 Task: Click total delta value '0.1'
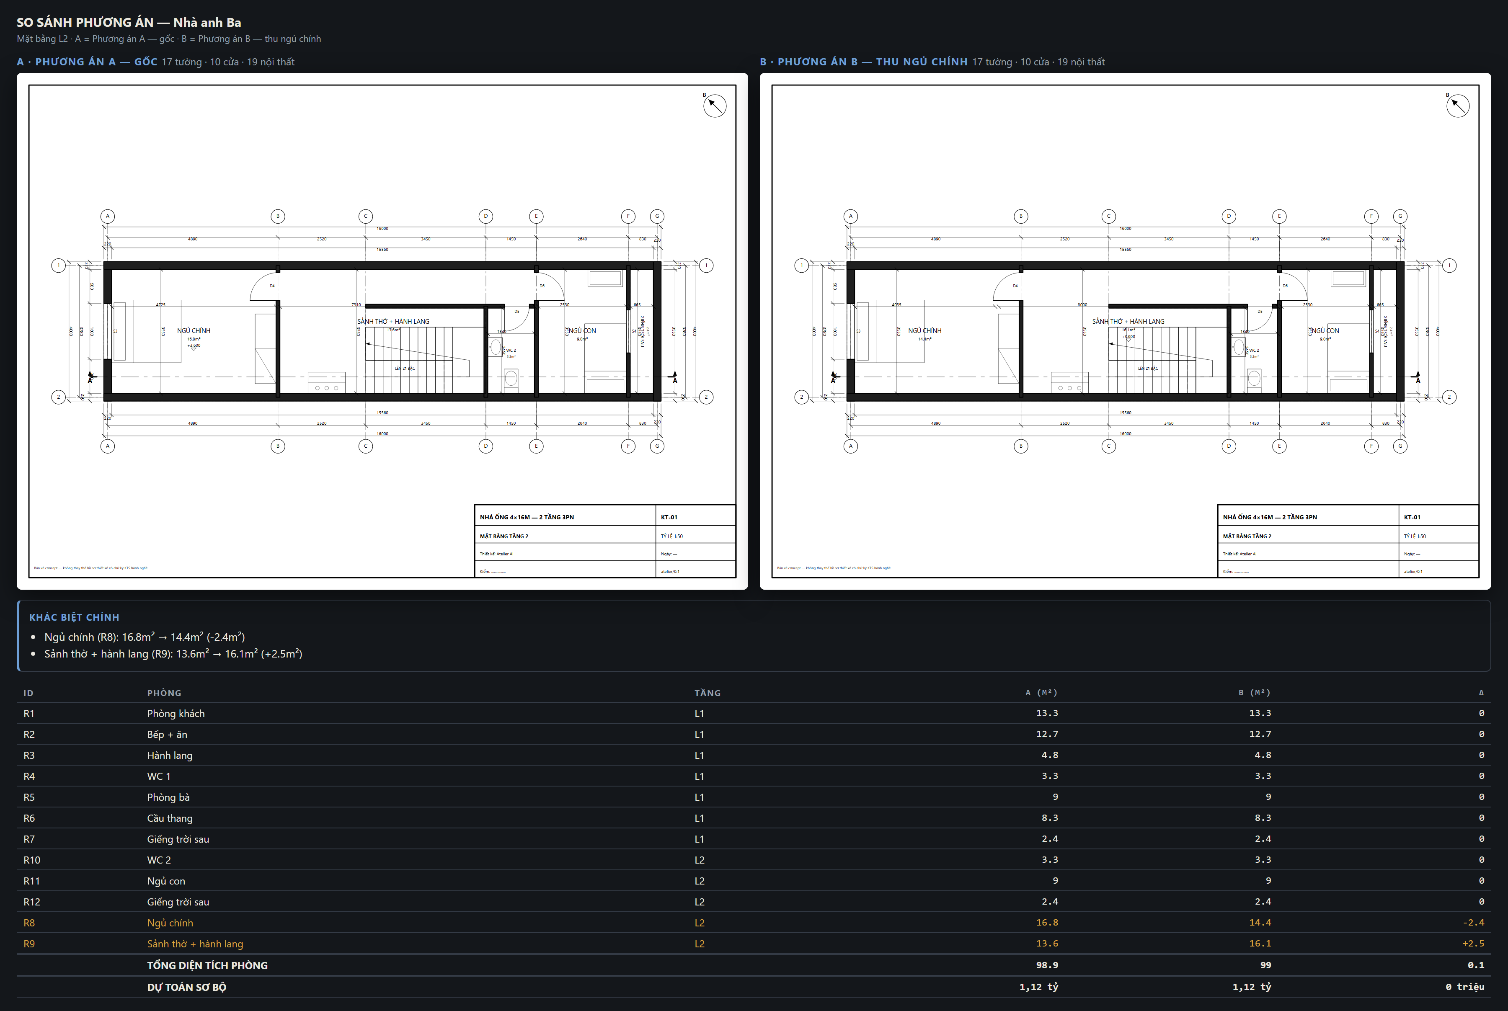click(x=1476, y=965)
